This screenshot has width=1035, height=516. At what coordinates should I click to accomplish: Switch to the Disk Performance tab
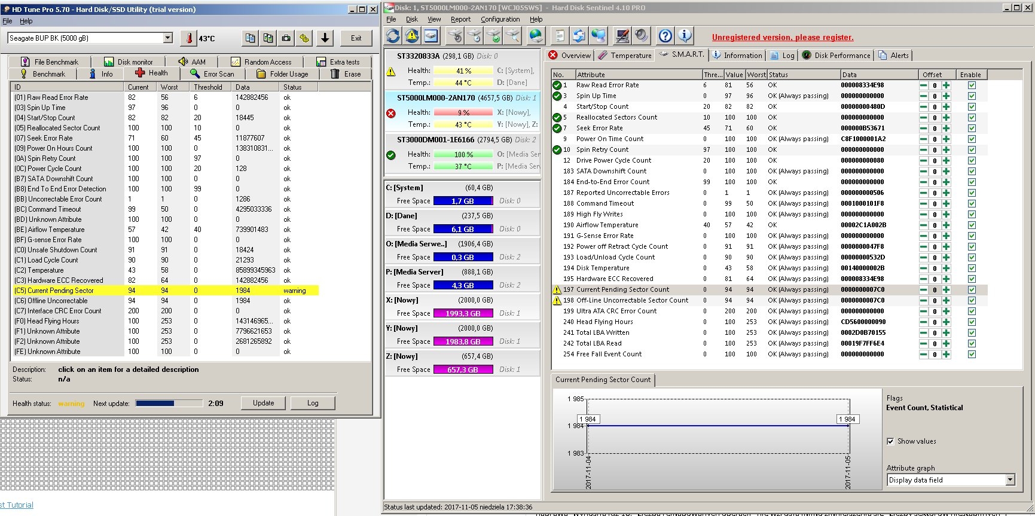pyautogui.click(x=836, y=55)
